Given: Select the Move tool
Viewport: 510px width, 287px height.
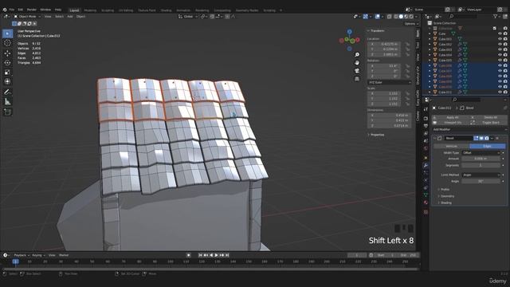Looking at the screenshot, I should click(7, 53).
